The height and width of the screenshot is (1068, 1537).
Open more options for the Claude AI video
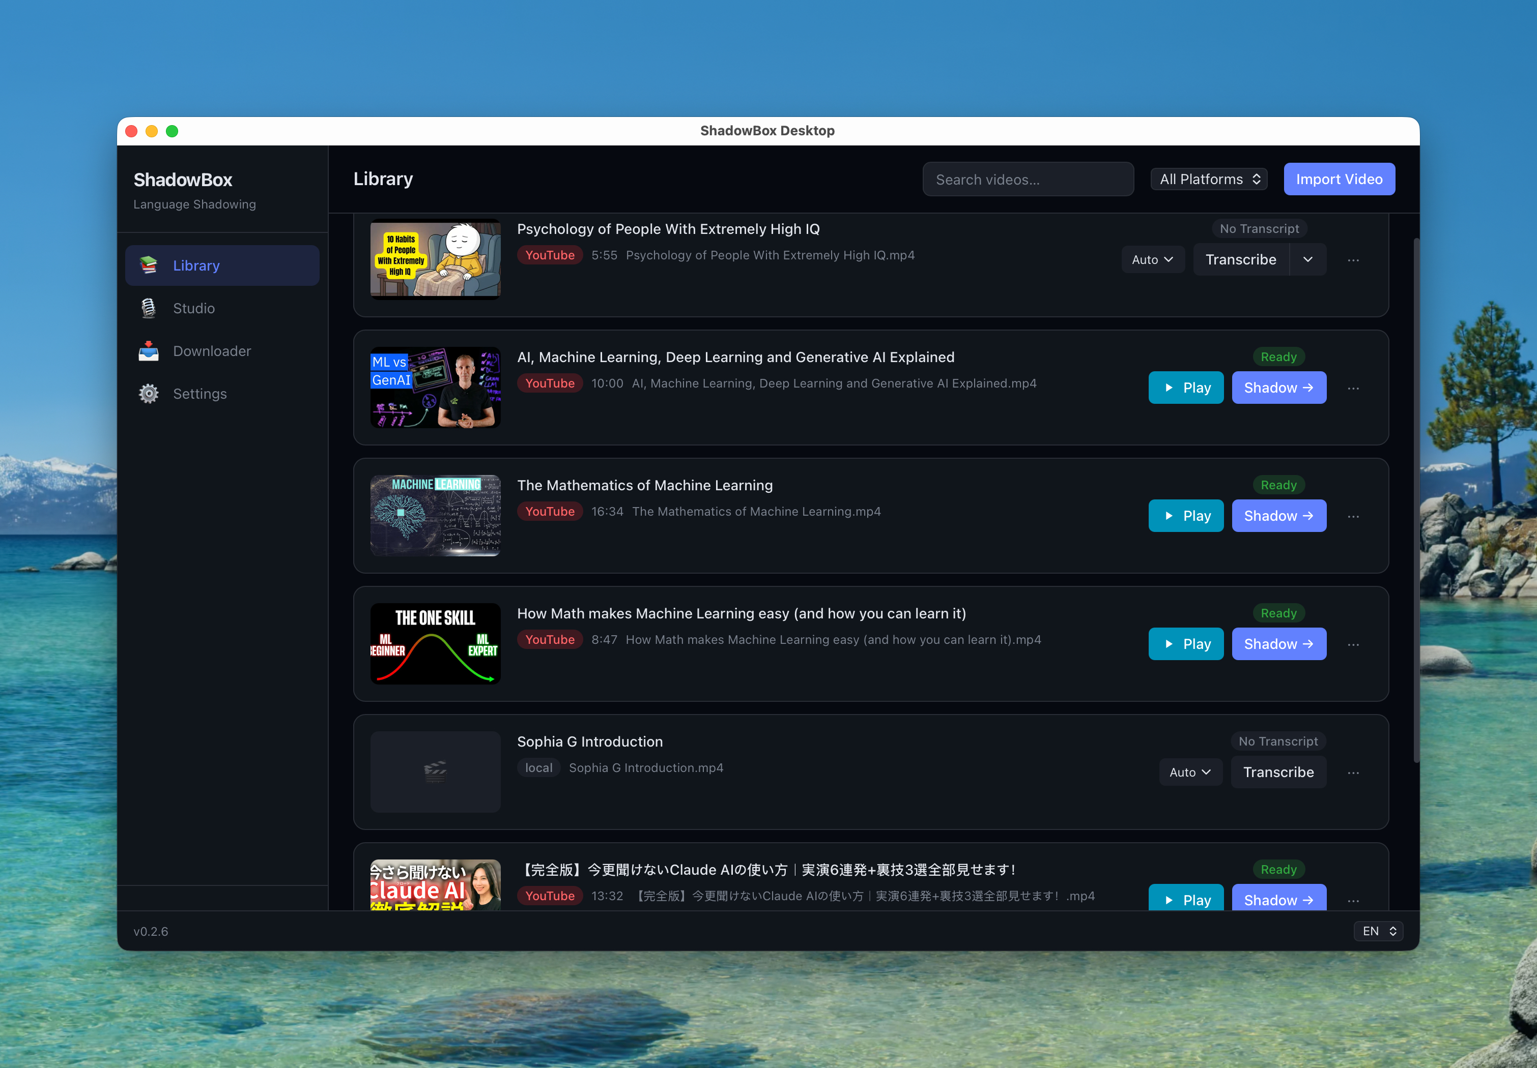click(x=1353, y=900)
